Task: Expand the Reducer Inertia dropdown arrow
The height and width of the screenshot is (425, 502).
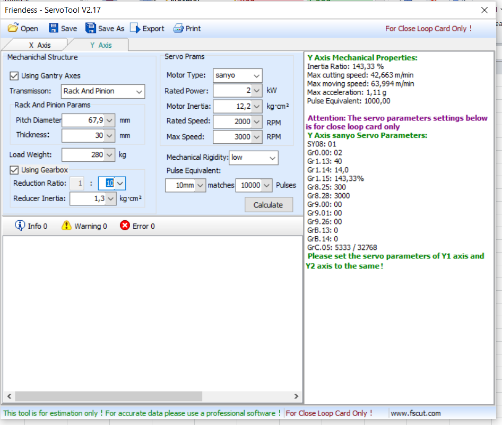Action: click(111, 198)
